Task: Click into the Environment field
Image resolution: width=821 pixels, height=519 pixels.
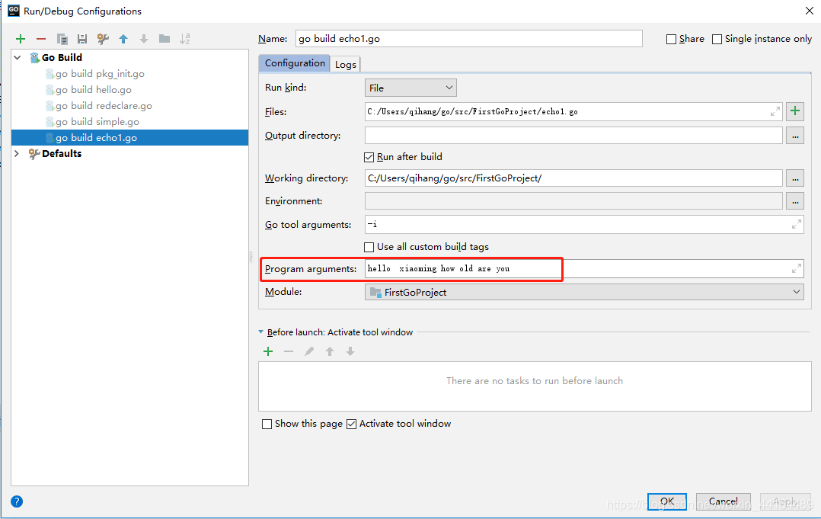Action: pyautogui.click(x=573, y=201)
